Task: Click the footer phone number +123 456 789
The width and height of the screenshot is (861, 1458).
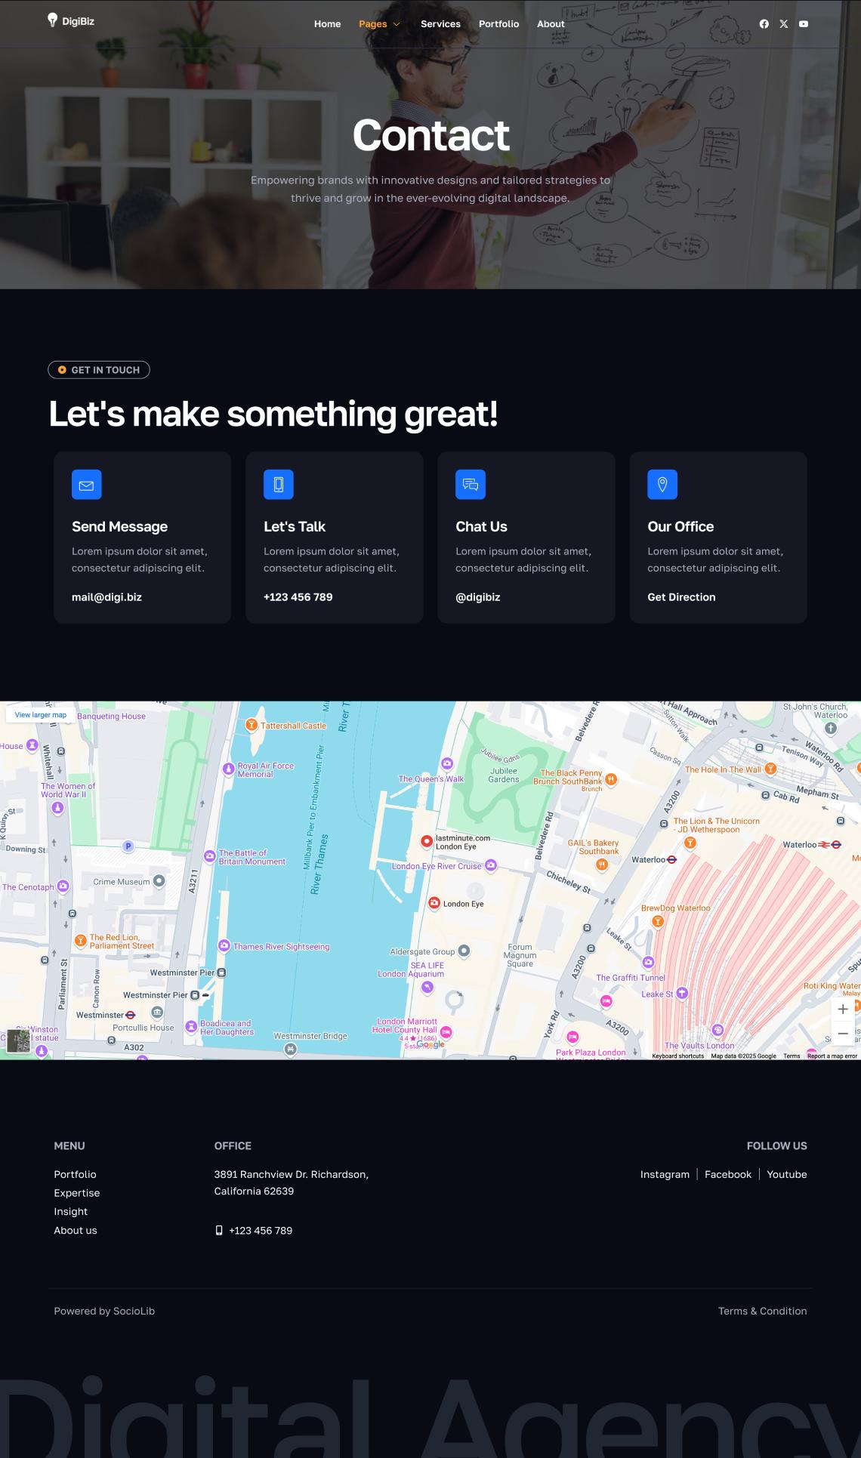Action: pos(261,1230)
